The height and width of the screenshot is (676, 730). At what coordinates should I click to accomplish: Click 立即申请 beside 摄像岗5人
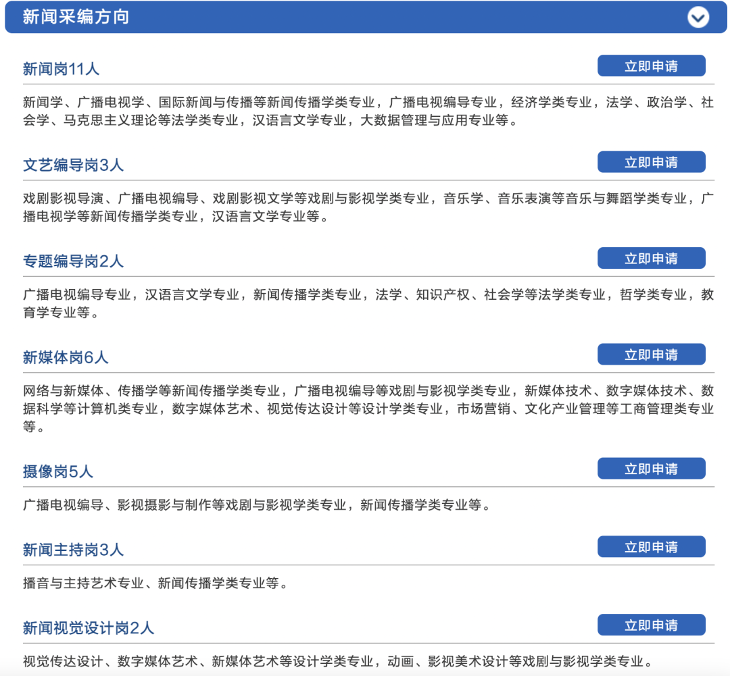(651, 468)
